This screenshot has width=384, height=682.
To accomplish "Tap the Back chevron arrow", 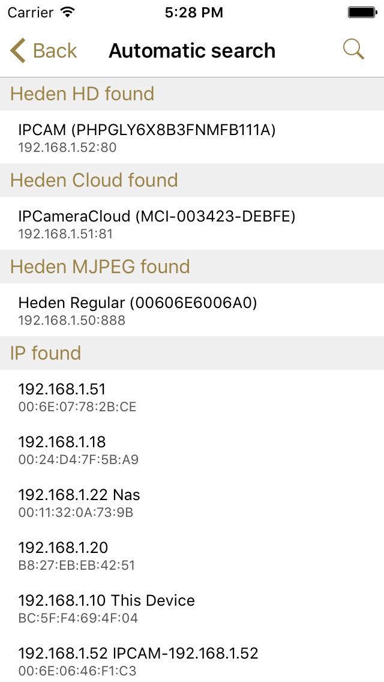I will tap(18, 50).
